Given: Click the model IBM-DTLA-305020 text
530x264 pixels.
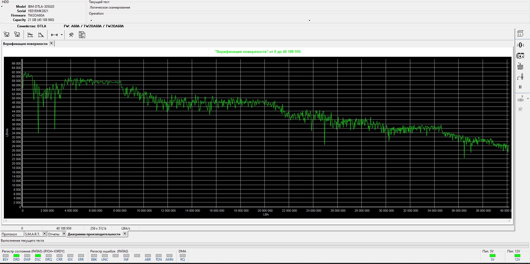Looking at the screenshot, I should coord(41,7).
